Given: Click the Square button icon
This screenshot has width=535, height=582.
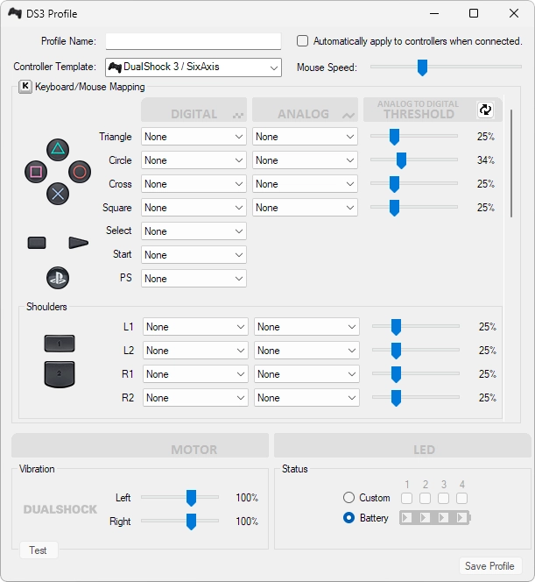Looking at the screenshot, I should (x=36, y=172).
